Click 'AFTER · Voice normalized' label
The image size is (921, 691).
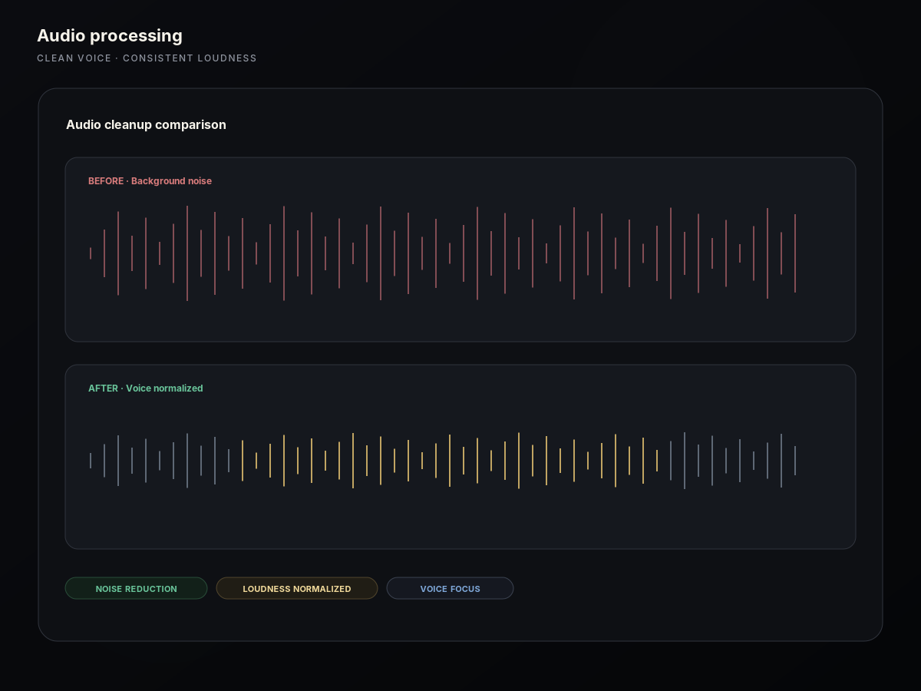tap(145, 388)
